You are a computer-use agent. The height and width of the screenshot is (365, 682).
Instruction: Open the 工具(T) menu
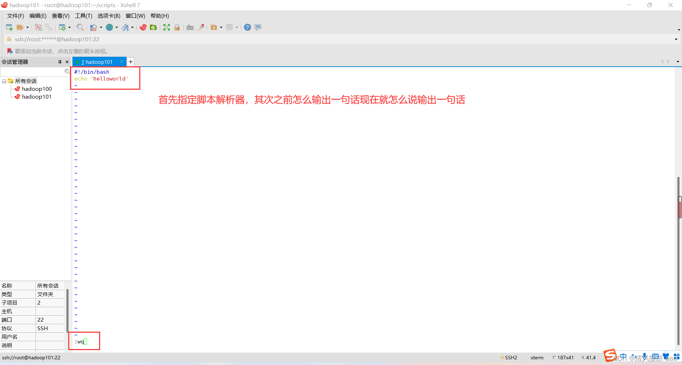coord(83,16)
